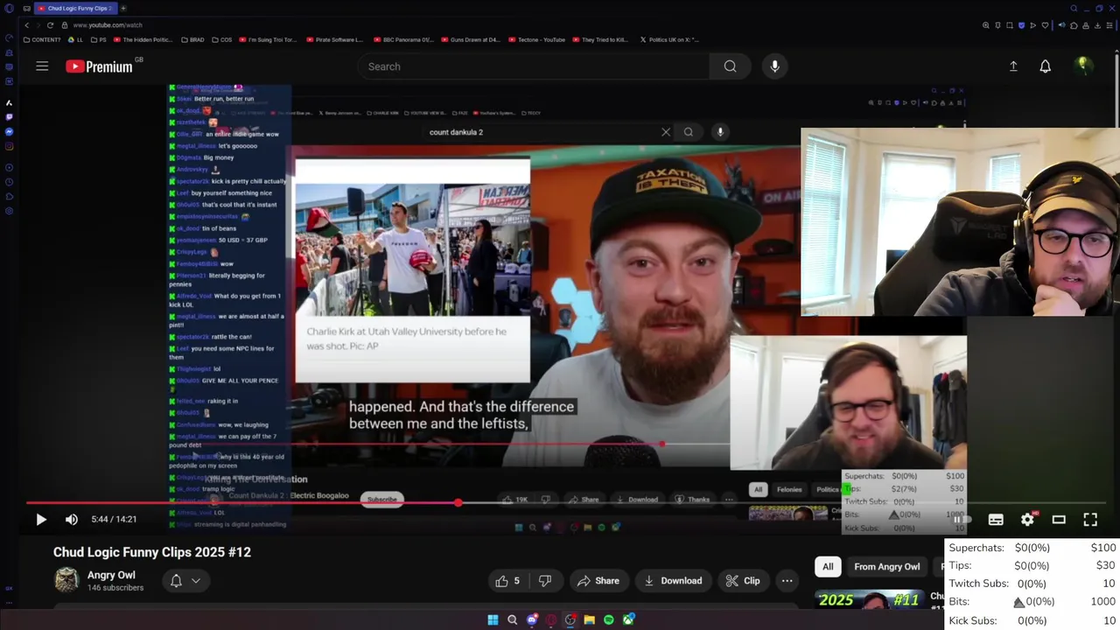Open the LL bookmark

pos(75,39)
